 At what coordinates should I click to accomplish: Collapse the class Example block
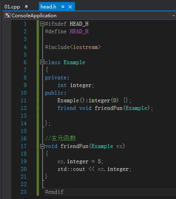point(42,62)
